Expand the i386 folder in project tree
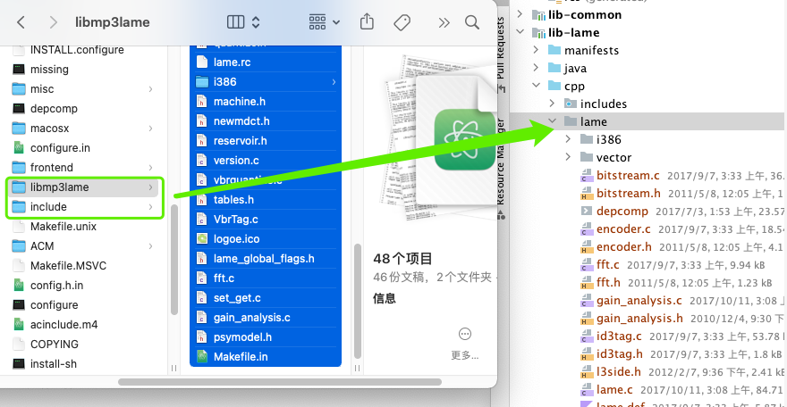 pos(569,140)
